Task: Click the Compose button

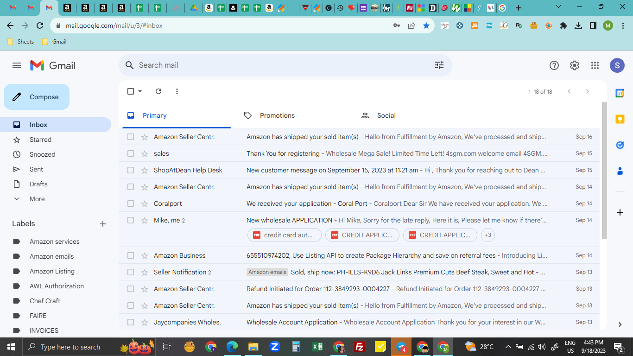Action: tap(37, 97)
